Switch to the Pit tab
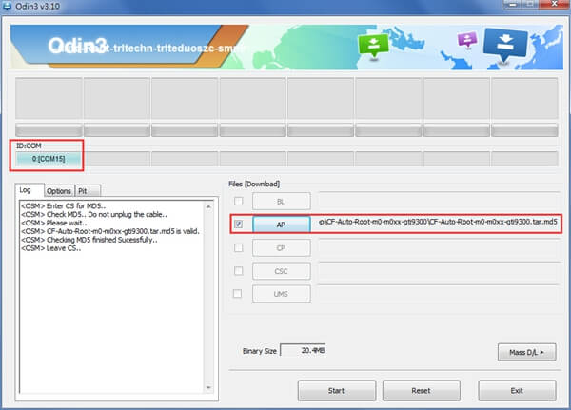This screenshot has height=410, width=571. coord(87,191)
